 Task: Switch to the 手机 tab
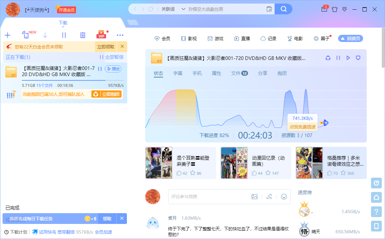(x=197, y=73)
